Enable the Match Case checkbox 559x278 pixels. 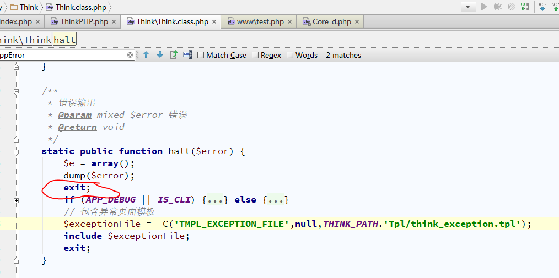[x=201, y=55]
